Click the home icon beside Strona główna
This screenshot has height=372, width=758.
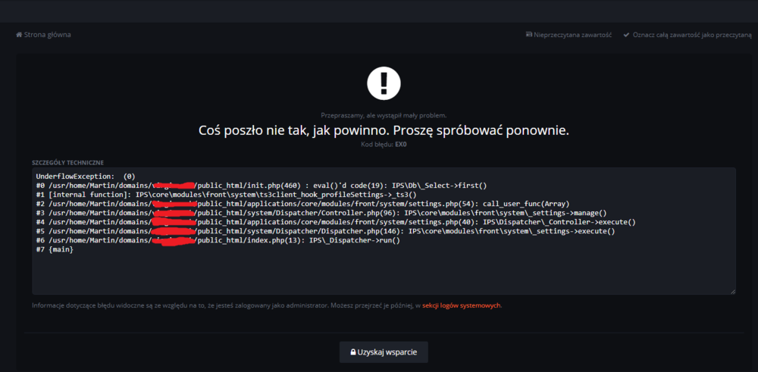click(x=19, y=35)
